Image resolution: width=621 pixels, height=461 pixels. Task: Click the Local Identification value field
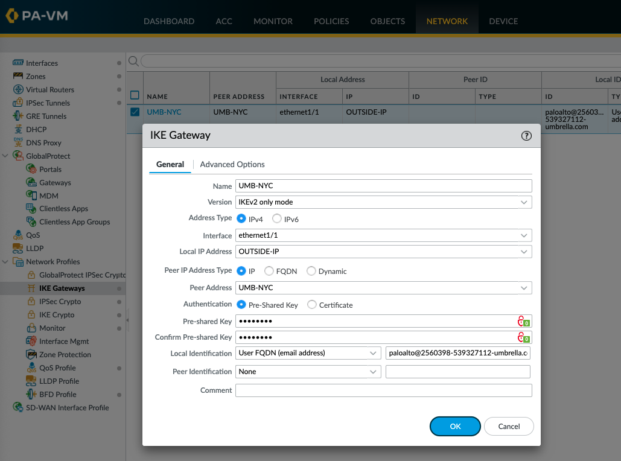pos(458,353)
